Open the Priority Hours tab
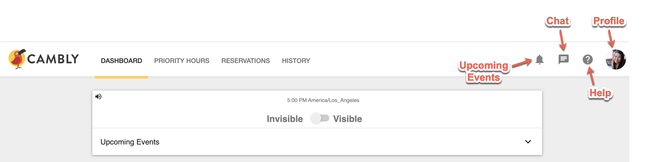The width and height of the screenshot is (650, 162). (182, 60)
